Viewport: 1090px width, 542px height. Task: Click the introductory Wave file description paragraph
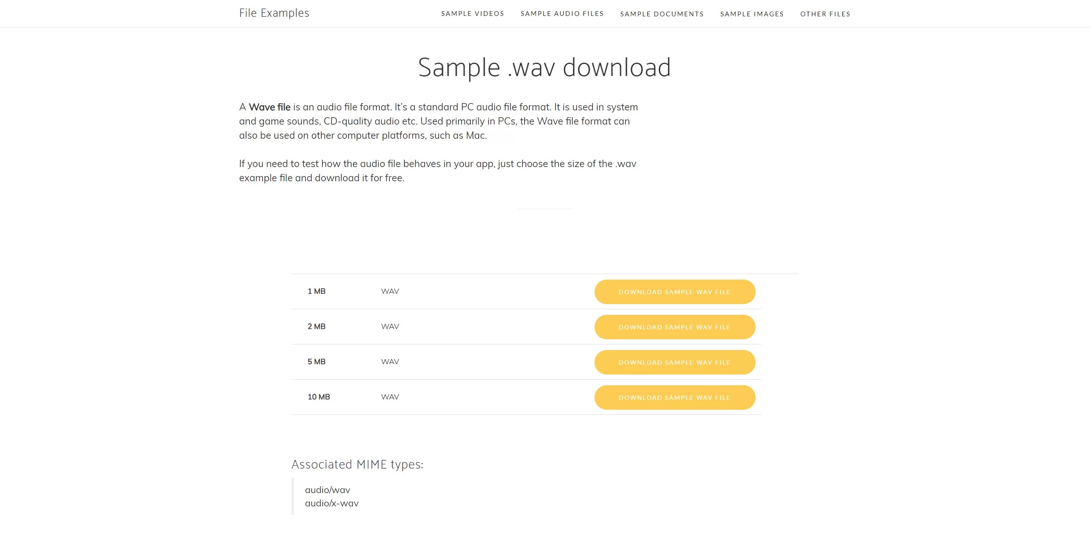click(x=438, y=121)
